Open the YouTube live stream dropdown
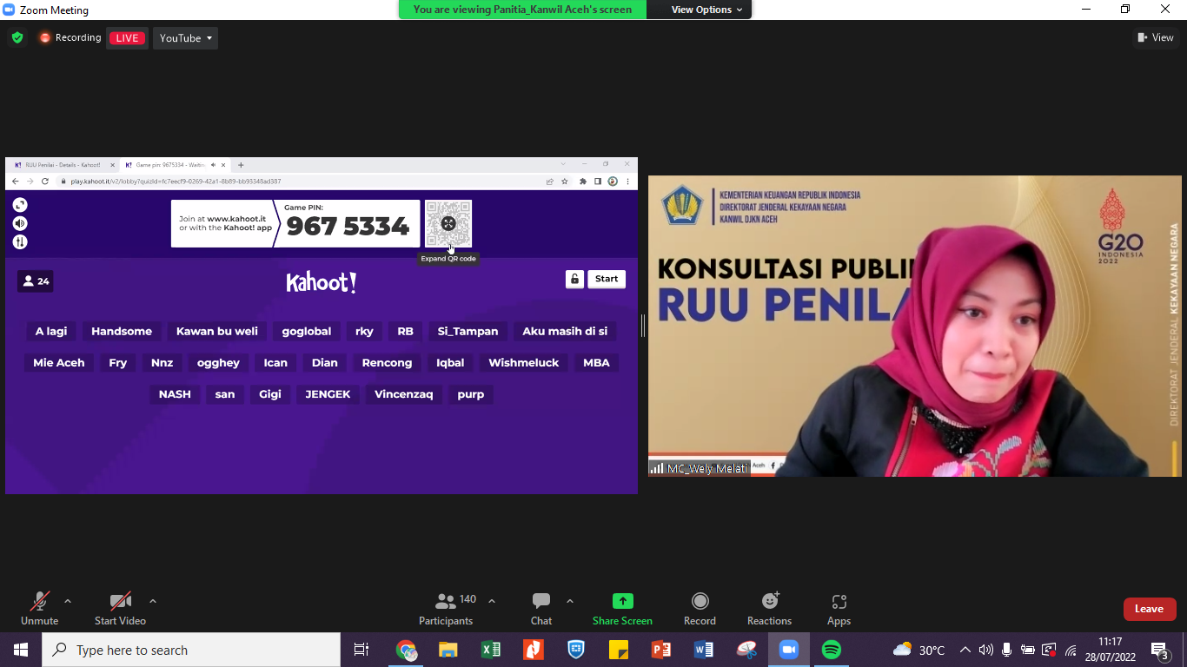The image size is (1187, 667). [186, 38]
